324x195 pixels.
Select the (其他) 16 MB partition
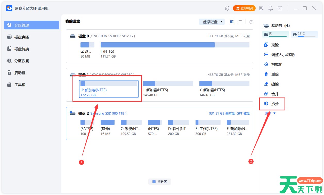(x=107, y=127)
